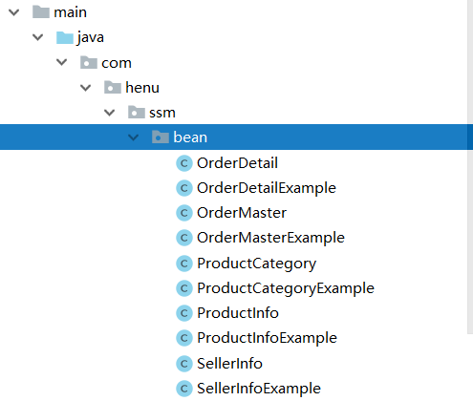Select the ProductInfo class
The image size is (473, 401).
[238, 313]
